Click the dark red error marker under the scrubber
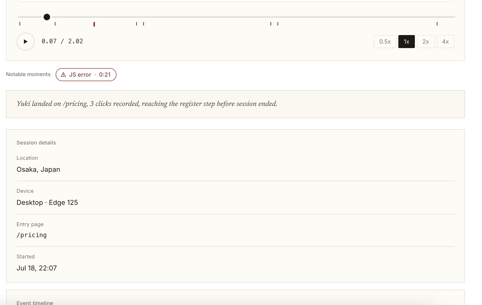The height and width of the screenshot is (305, 482). (x=94, y=24)
